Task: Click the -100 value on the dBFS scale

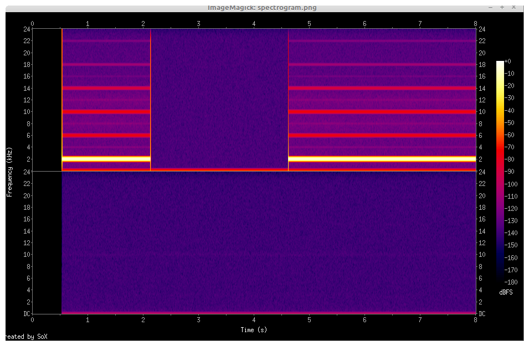Action: tap(511, 184)
